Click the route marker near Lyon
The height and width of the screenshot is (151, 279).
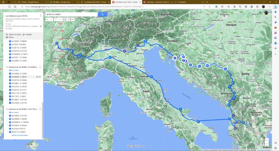(57, 43)
